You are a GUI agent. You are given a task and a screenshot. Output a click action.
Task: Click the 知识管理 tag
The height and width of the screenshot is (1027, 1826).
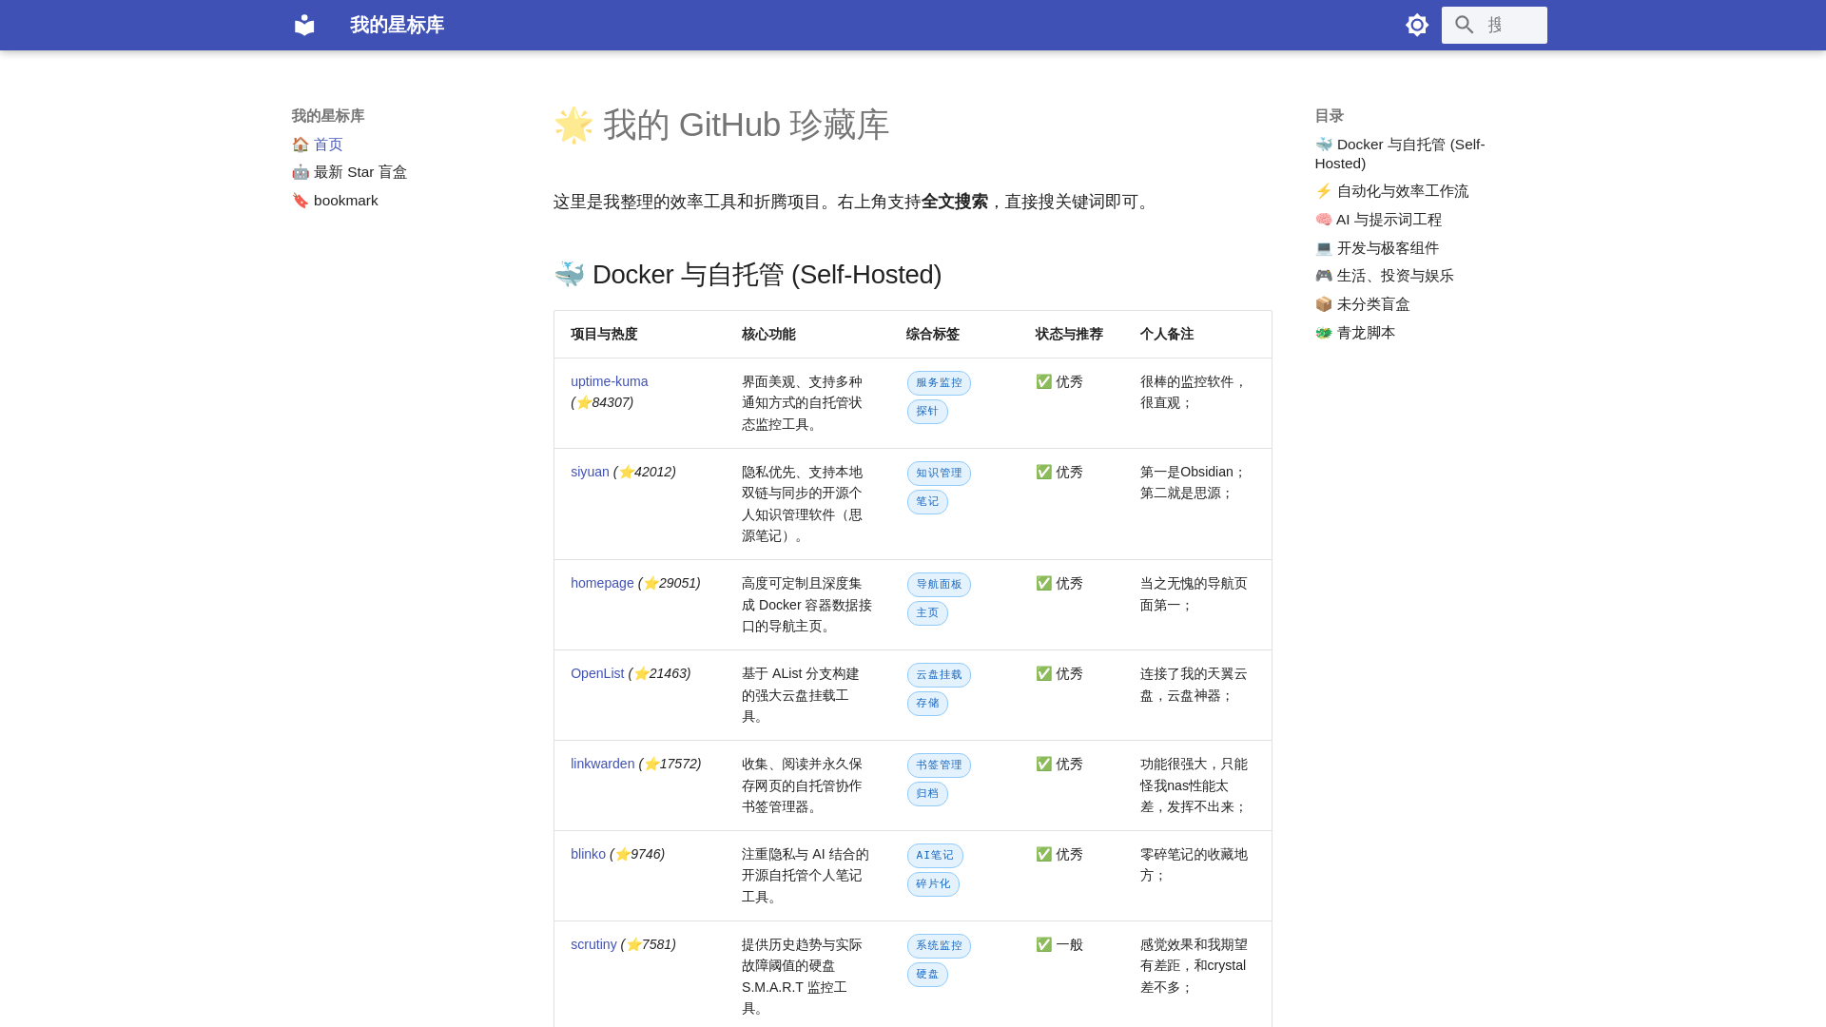(939, 474)
